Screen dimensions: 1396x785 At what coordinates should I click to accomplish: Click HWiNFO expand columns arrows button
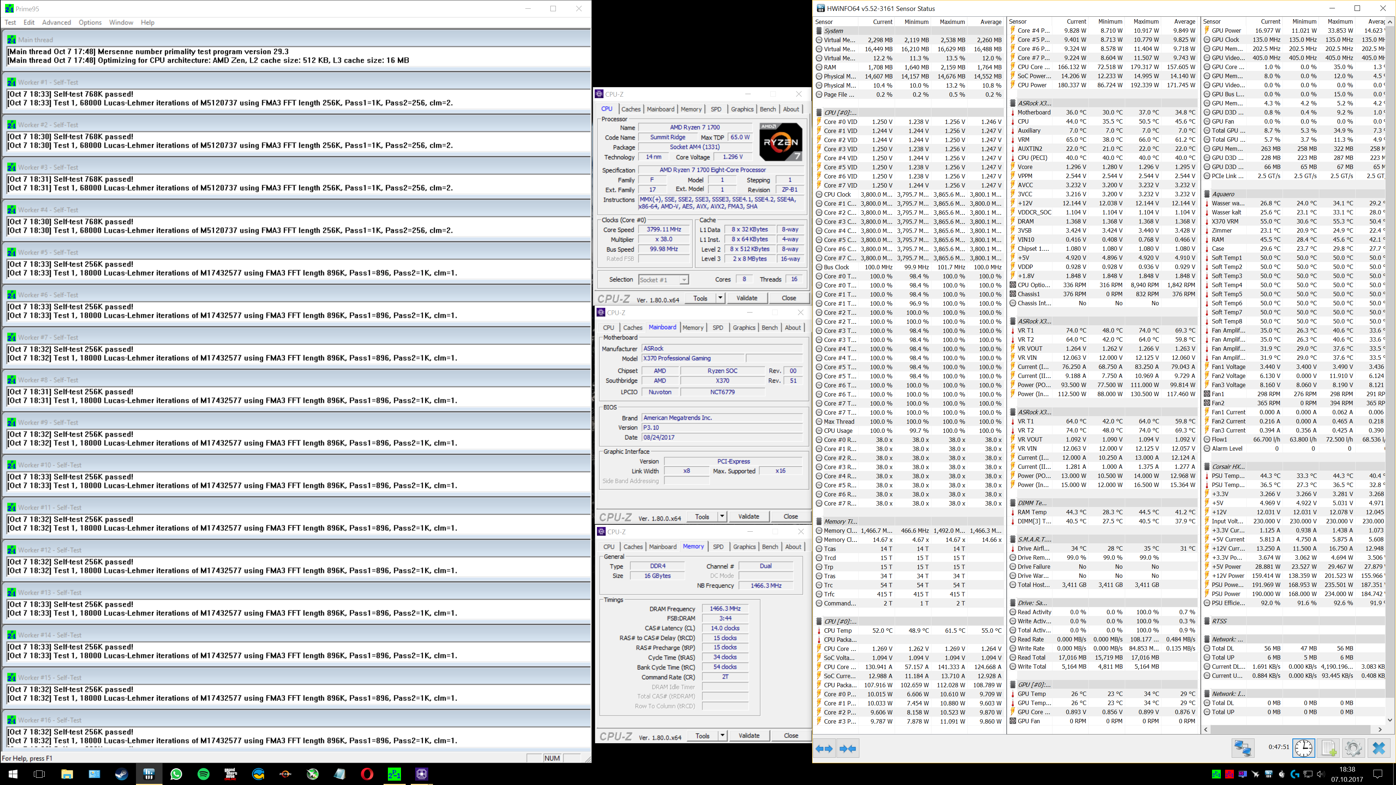point(824,749)
